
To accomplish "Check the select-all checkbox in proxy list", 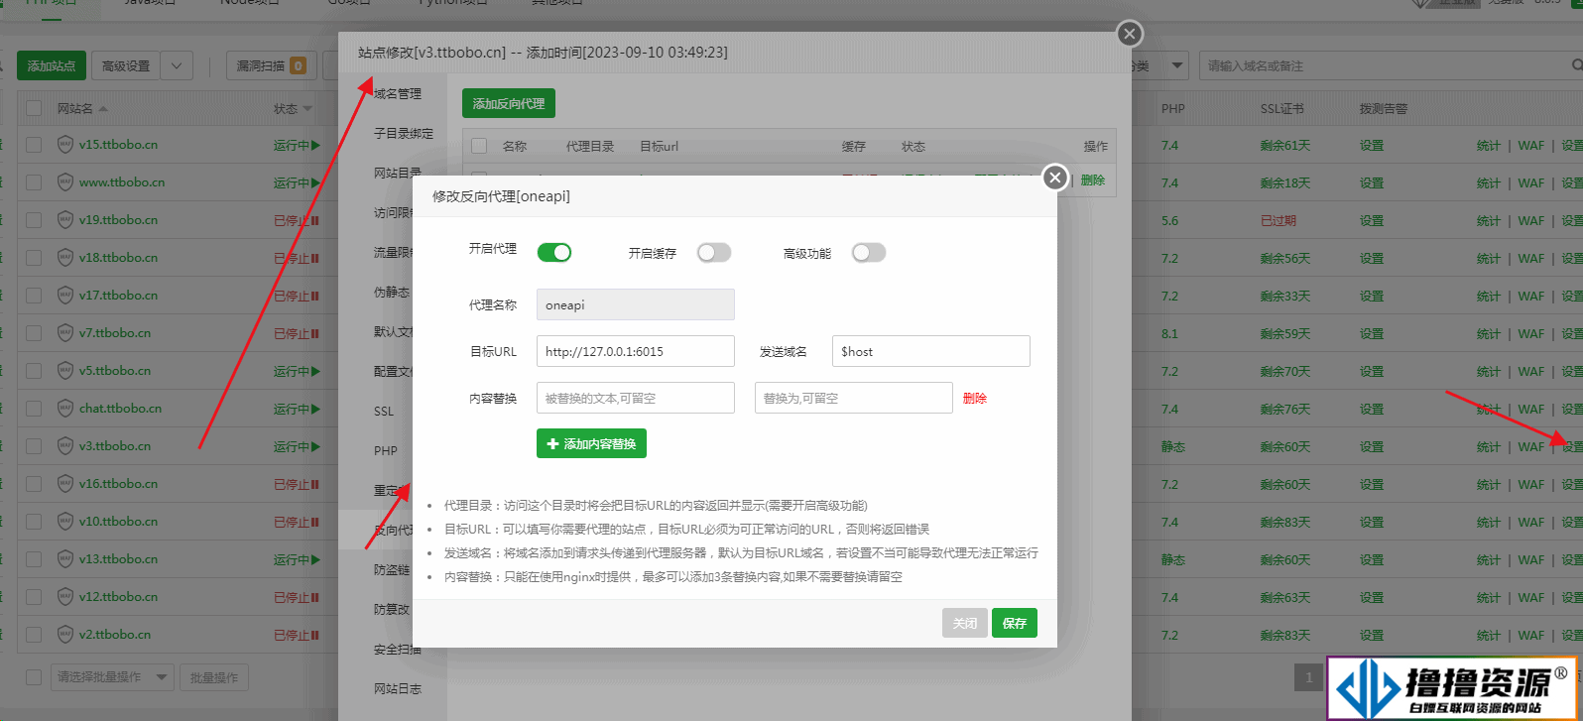I will coord(479,146).
